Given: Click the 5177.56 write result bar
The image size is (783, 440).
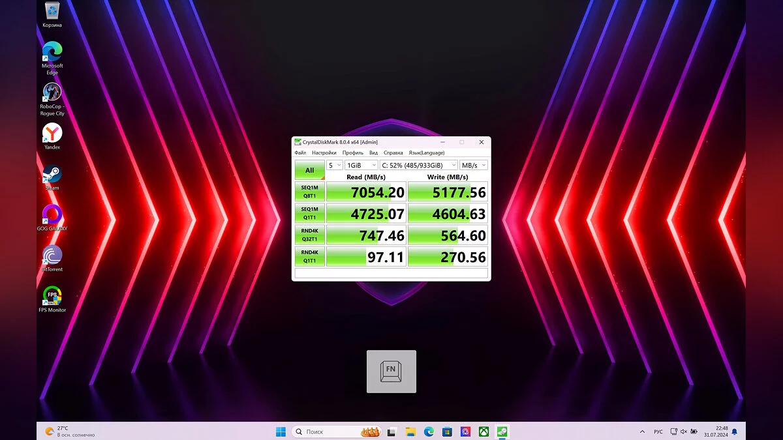Looking at the screenshot, I should click(x=448, y=192).
